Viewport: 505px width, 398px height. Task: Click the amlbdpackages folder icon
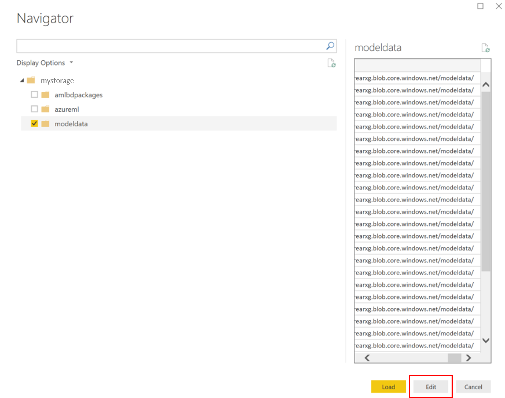click(45, 94)
